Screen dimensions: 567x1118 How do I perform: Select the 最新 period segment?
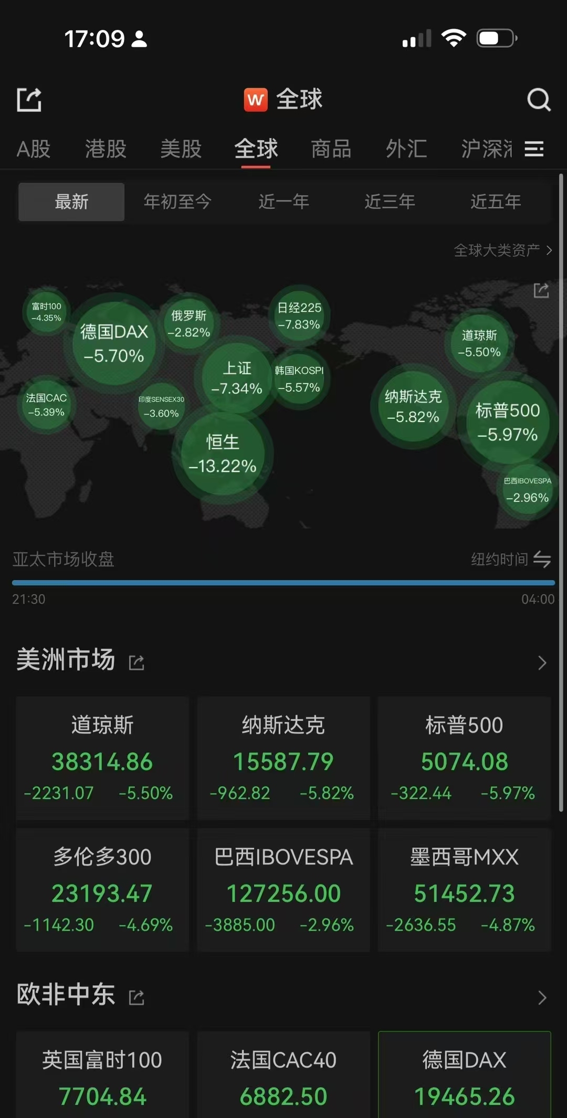coord(71,202)
